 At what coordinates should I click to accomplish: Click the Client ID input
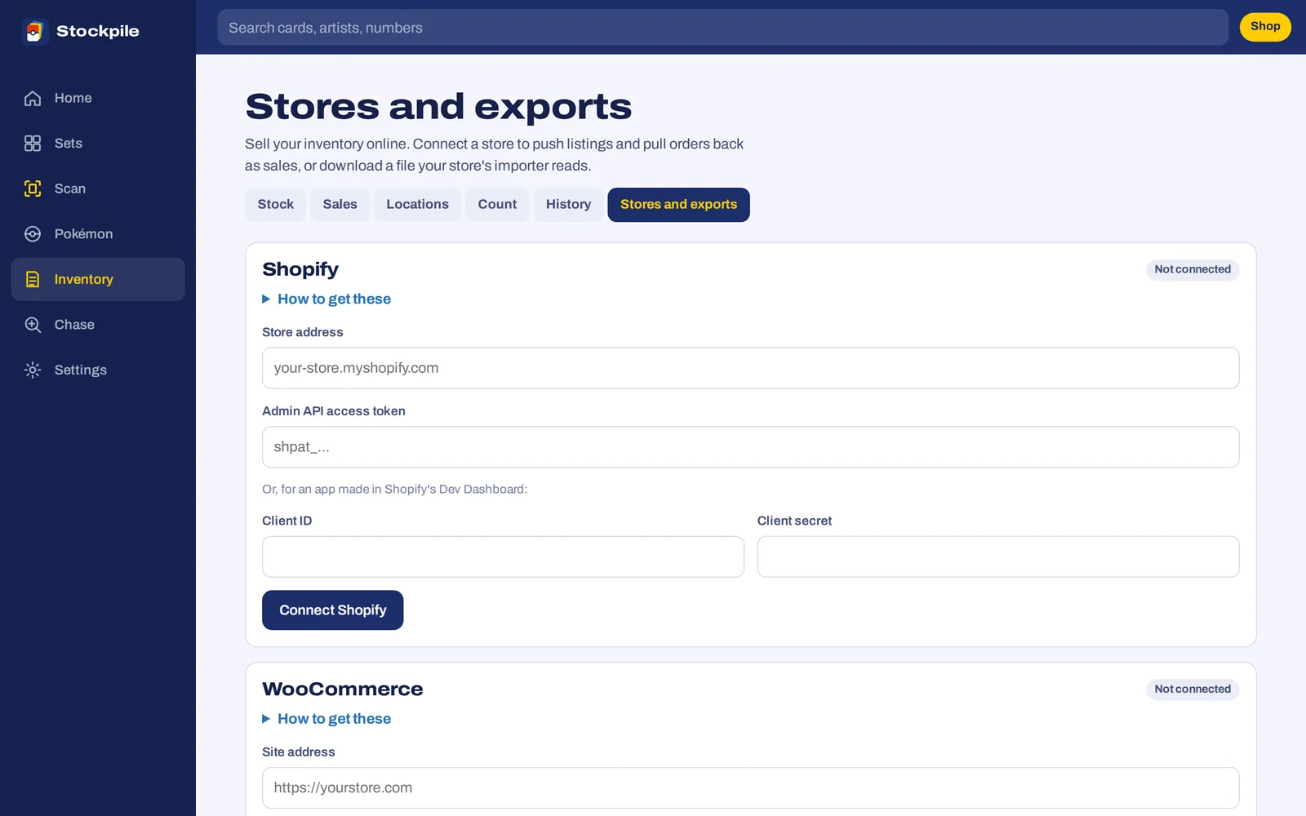pos(503,557)
